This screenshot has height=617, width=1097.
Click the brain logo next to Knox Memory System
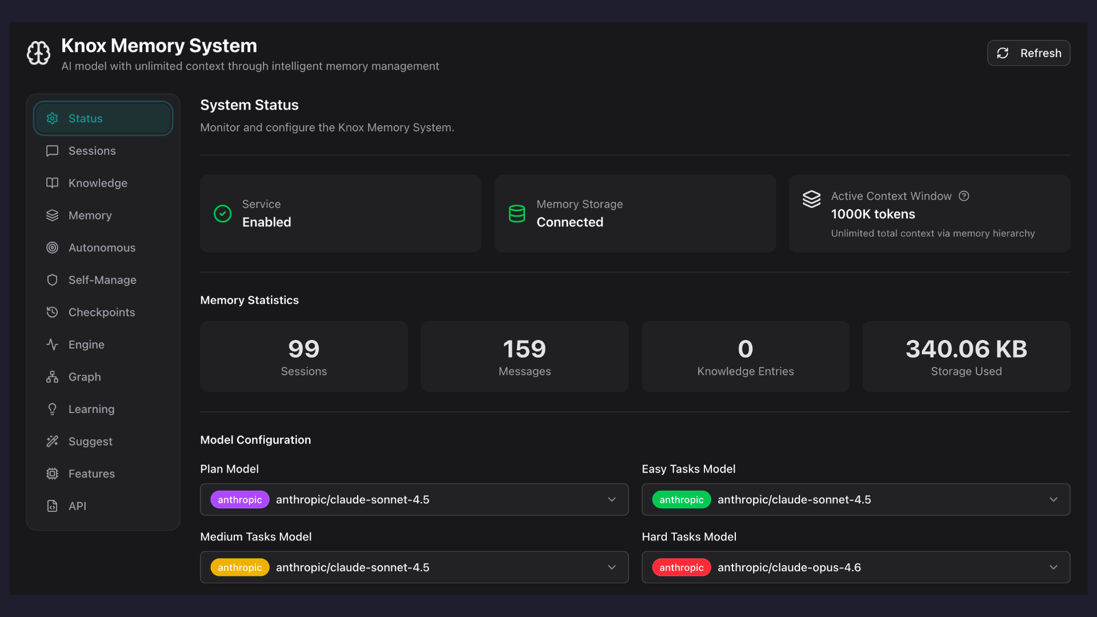38,53
